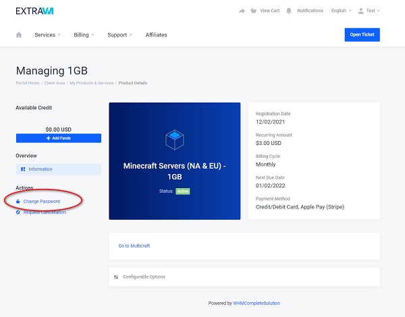Screen dimensions: 405x317
Task: Click the Credit/Debit Card payment method text
Action: pyautogui.click(x=300, y=207)
